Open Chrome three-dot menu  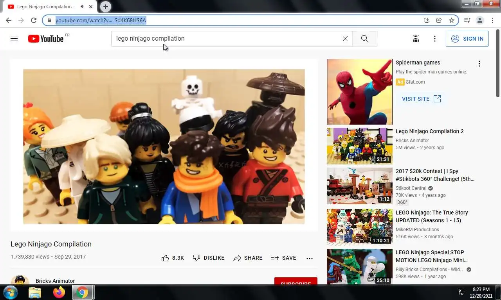click(x=492, y=20)
